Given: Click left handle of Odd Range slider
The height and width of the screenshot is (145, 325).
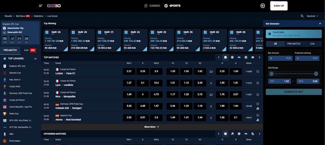Looking at the screenshot, I should [271, 74].
